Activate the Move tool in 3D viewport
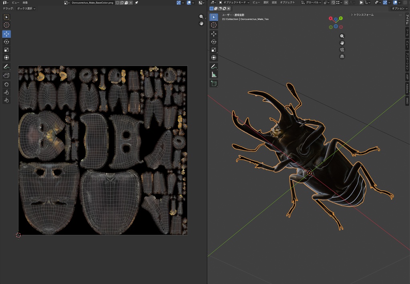This screenshot has height=284, width=410. [214, 34]
